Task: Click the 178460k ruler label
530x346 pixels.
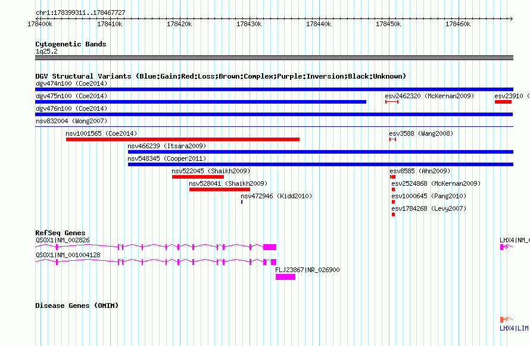Action: (x=458, y=24)
